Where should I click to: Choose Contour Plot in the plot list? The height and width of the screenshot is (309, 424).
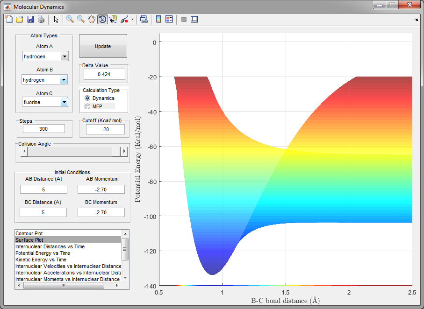tap(29, 233)
